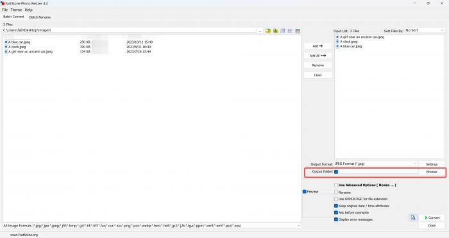The image size is (449, 238).
Task: Select A girl near an ancient car.jpeg in source list
Action: click(x=30, y=51)
